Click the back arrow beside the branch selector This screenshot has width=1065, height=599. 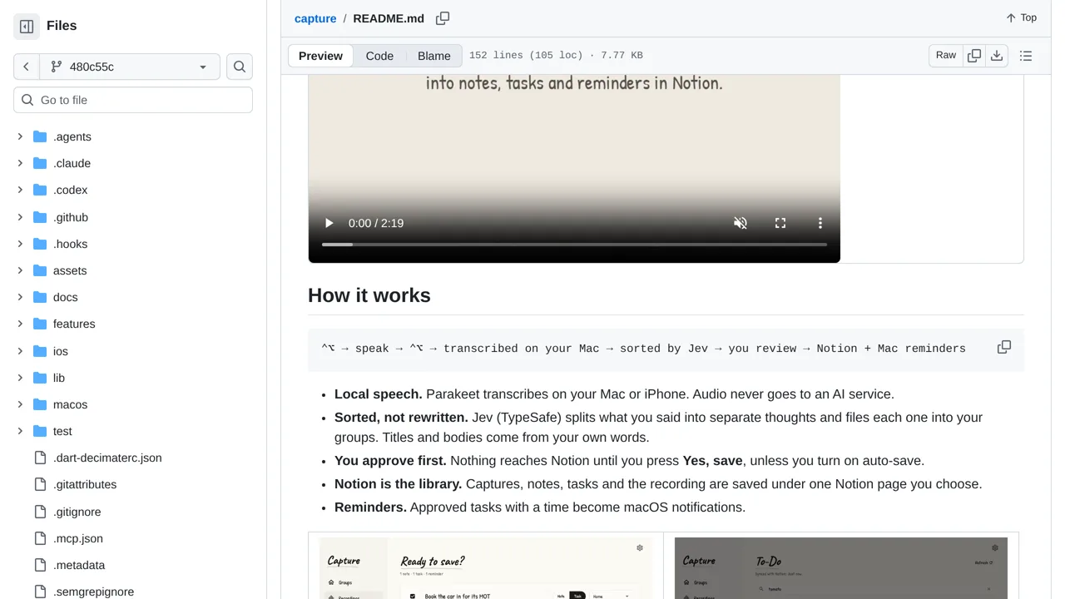click(26, 67)
